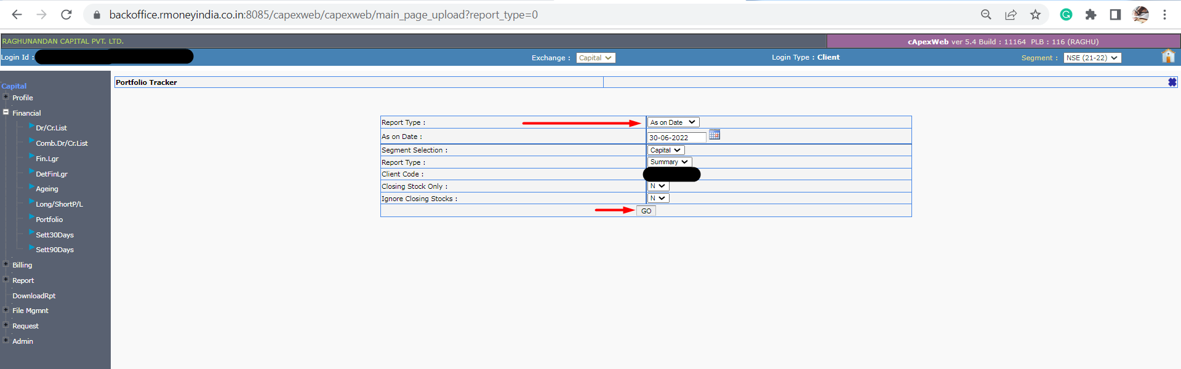Open Comb.Dr/Cr.List report
Viewport: 1181px width, 369px height.
coord(62,143)
